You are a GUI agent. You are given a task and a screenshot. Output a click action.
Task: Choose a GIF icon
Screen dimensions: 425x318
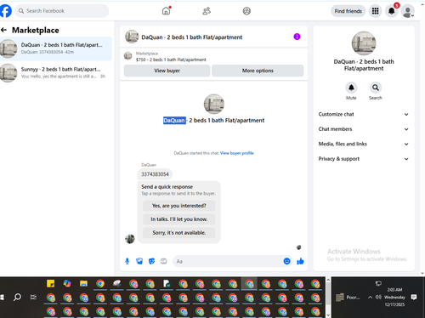point(164,261)
